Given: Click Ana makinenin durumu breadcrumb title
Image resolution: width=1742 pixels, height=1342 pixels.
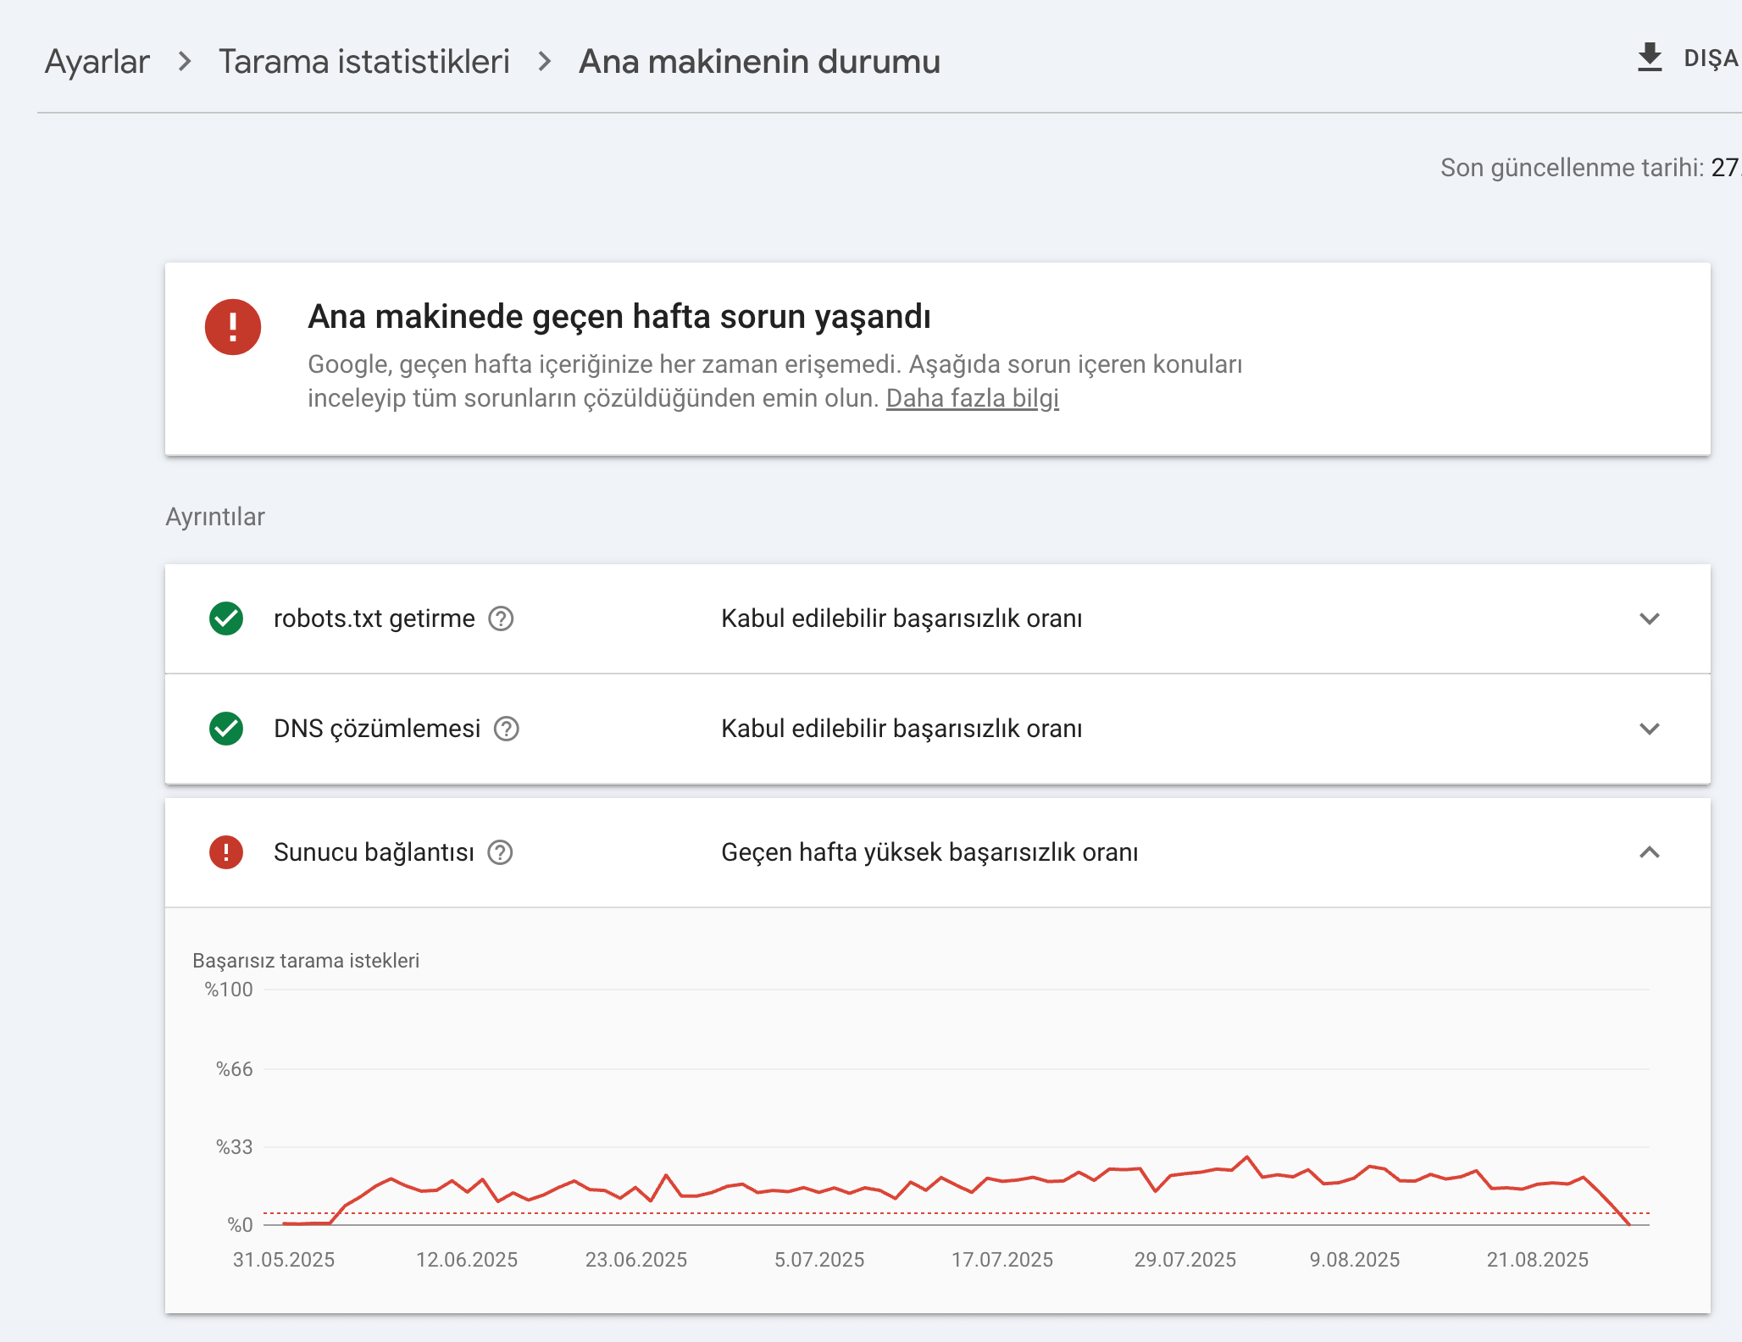Looking at the screenshot, I should (x=760, y=62).
